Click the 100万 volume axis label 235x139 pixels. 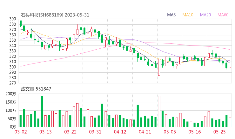[x=11, y=111]
